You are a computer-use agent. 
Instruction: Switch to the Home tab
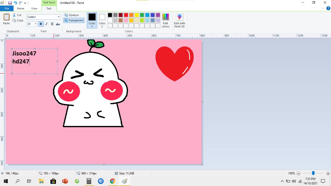point(20,8)
